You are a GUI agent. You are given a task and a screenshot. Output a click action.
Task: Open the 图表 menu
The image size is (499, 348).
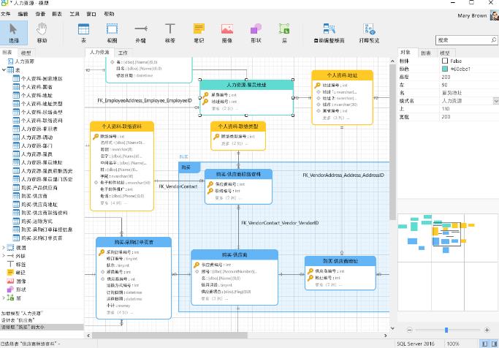pyautogui.click(x=57, y=14)
